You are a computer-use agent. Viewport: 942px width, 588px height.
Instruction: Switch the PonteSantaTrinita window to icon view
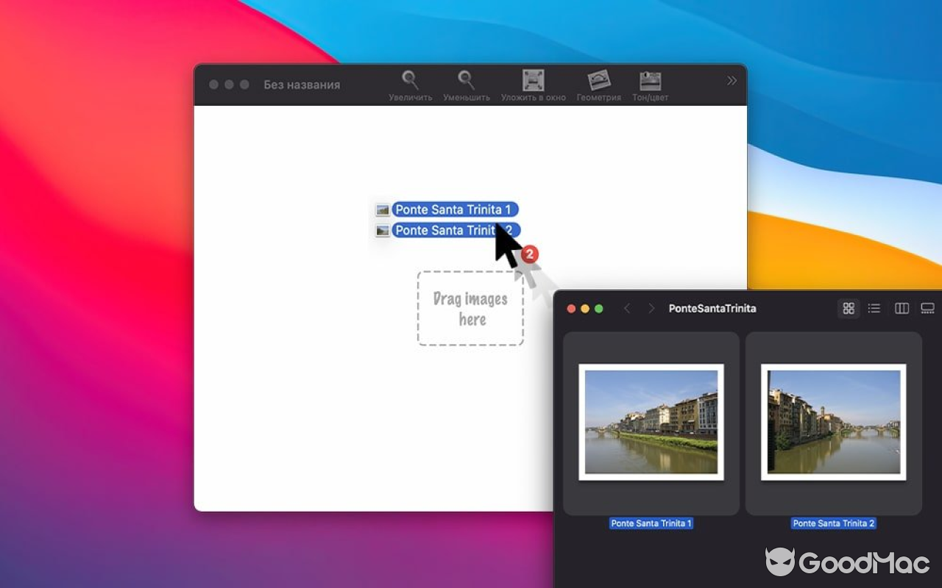[848, 308]
